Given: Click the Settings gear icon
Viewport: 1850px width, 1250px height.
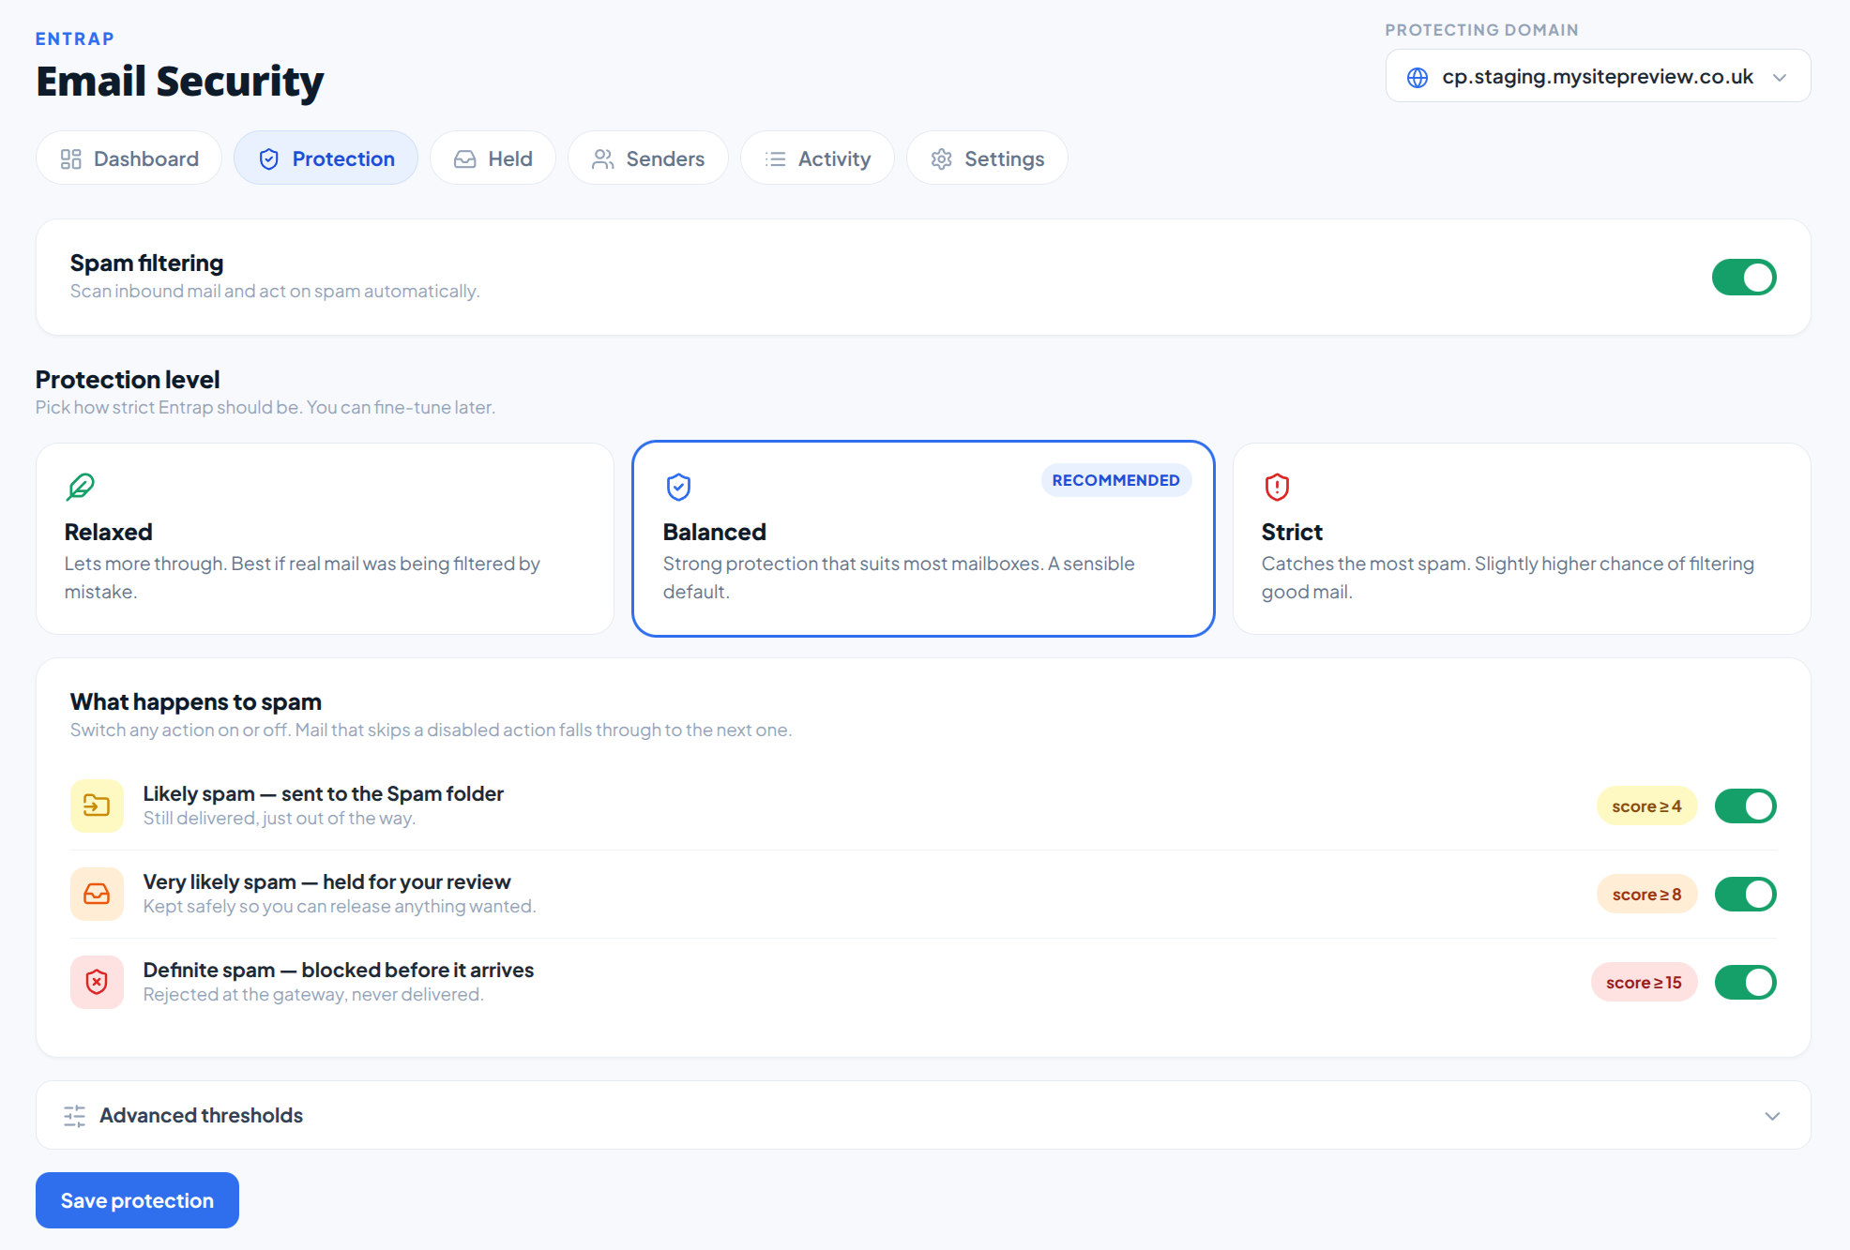Looking at the screenshot, I should click(x=942, y=159).
